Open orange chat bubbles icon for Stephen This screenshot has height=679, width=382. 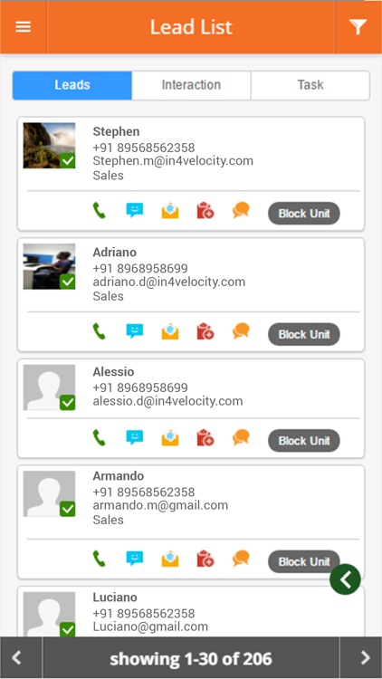click(x=241, y=210)
